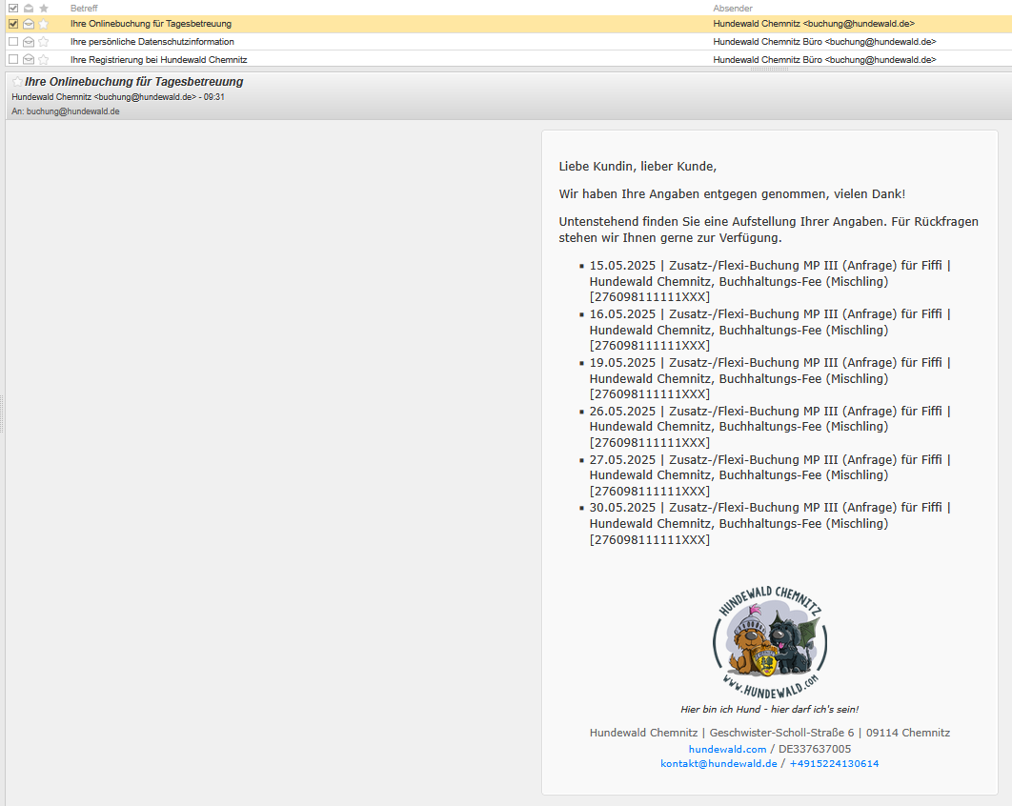Click the 19.05.2025 booking entry
Screen dimensions: 1012x806
770,378
